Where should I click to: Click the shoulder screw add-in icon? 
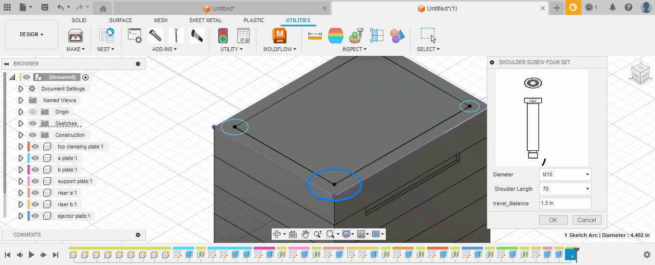[x=196, y=36]
